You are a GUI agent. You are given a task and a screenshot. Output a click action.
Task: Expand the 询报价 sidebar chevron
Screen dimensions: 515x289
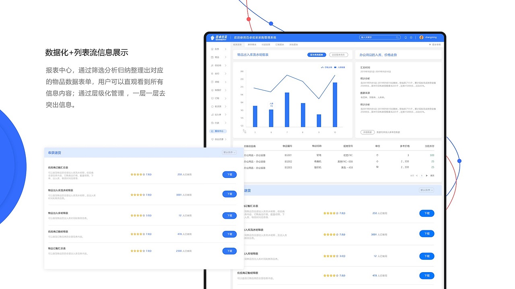[226, 90]
